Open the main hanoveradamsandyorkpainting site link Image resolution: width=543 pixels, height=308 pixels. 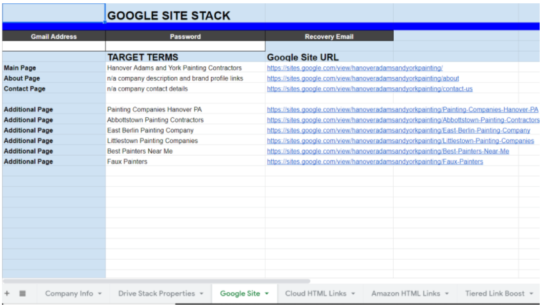355,68
